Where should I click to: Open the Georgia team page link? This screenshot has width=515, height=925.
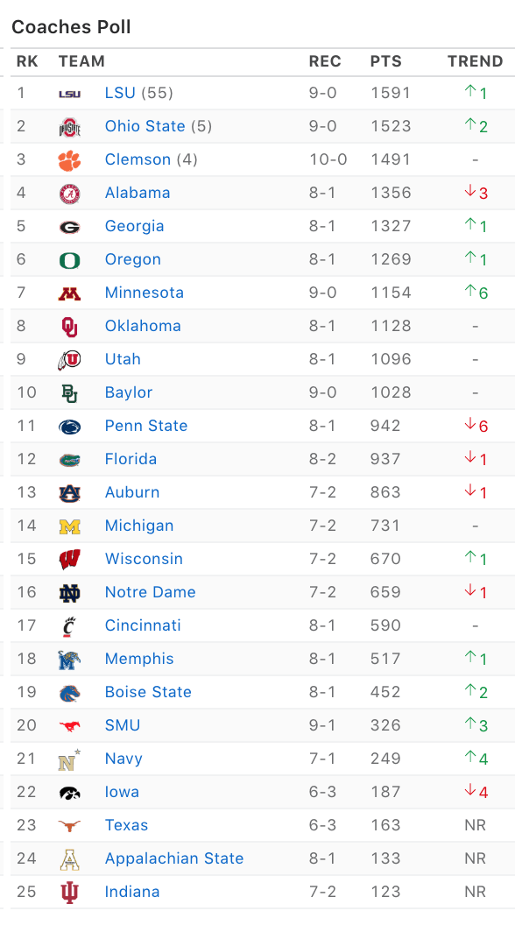coord(135,227)
